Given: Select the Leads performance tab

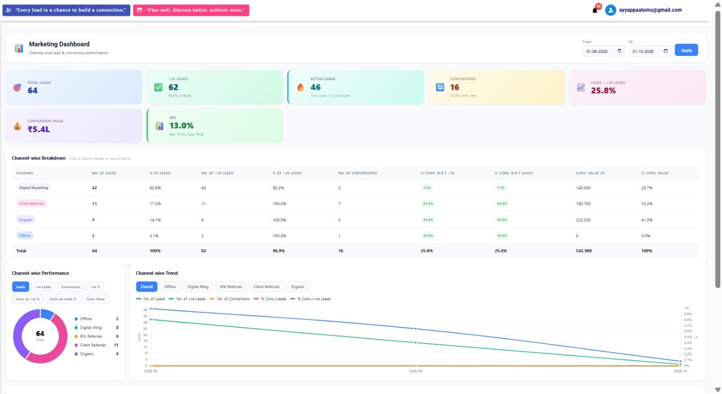Looking at the screenshot, I should pos(21,287).
